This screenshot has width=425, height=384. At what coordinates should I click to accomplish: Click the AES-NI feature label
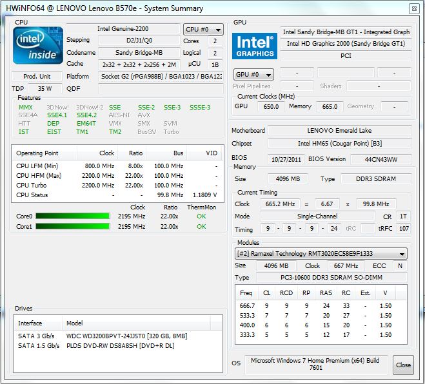point(119,115)
